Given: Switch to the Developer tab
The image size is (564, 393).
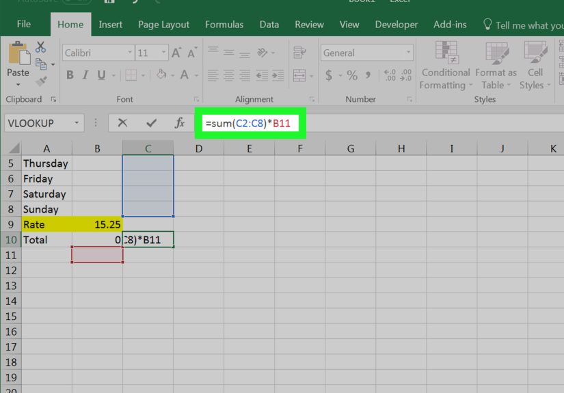Looking at the screenshot, I should pyautogui.click(x=397, y=25).
